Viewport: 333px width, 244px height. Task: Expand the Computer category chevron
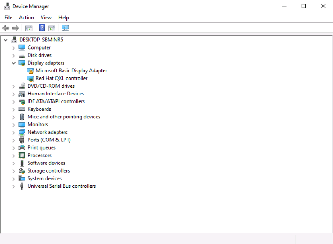[x=13, y=48]
